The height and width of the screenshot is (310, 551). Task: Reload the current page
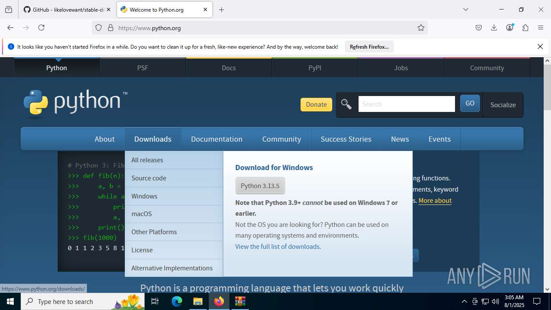[x=41, y=28]
